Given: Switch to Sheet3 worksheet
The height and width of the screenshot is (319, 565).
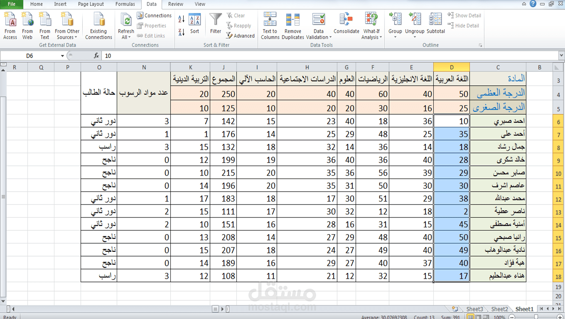Looking at the screenshot, I should click(x=474, y=309).
